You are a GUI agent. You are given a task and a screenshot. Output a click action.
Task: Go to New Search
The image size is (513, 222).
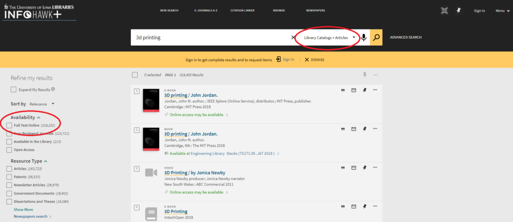pos(169,11)
